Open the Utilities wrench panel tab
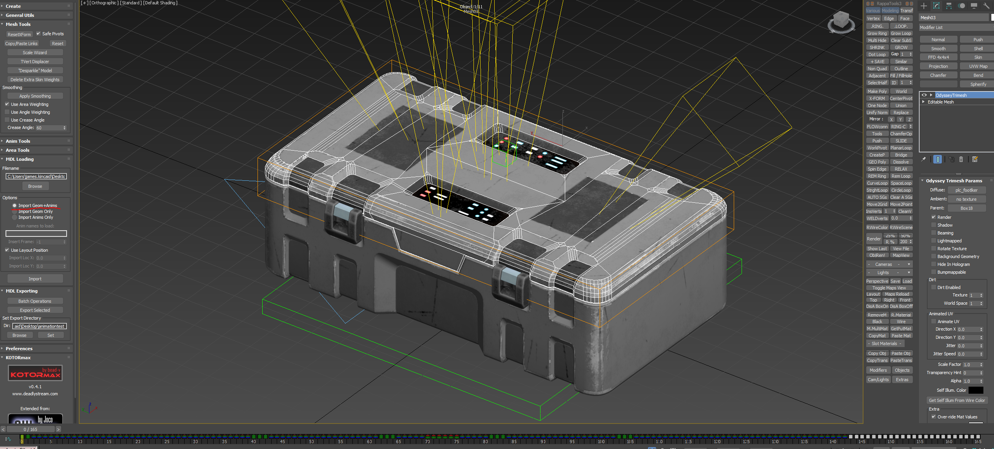 987,6
